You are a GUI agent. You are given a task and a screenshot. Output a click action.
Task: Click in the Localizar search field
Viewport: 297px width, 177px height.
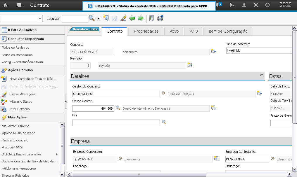point(75,19)
